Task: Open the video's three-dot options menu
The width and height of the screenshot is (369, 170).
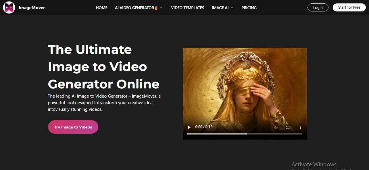Action: click(300, 127)
